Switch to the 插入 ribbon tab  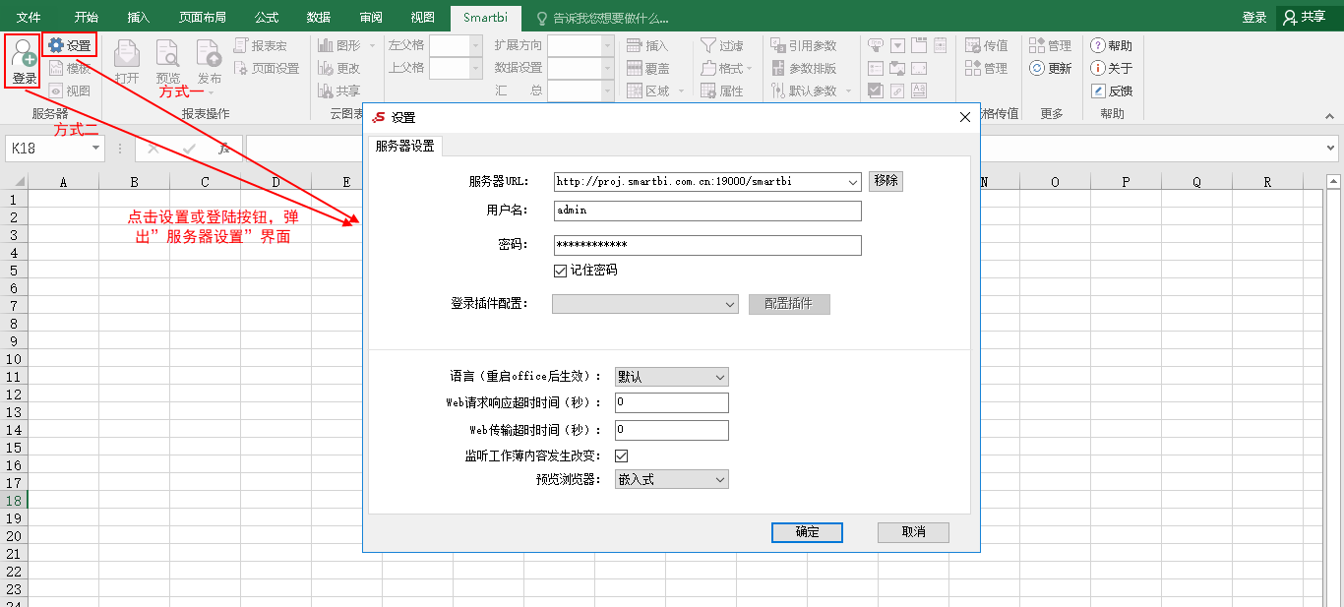pyautogui.click(x=139, y=18)
